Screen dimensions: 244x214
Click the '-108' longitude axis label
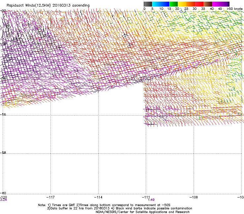(194, 197)
